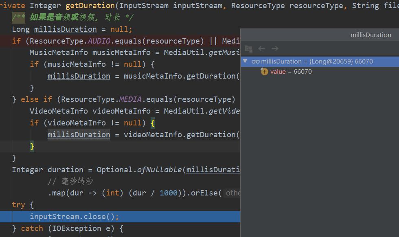The image size is (399, 237).
Task: Click millisDuration assigned from videoMetaInfo.getDuration
Action: click(x=79, y=135)
